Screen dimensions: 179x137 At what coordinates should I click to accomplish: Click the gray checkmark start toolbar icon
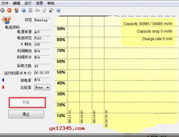point(3,10)
